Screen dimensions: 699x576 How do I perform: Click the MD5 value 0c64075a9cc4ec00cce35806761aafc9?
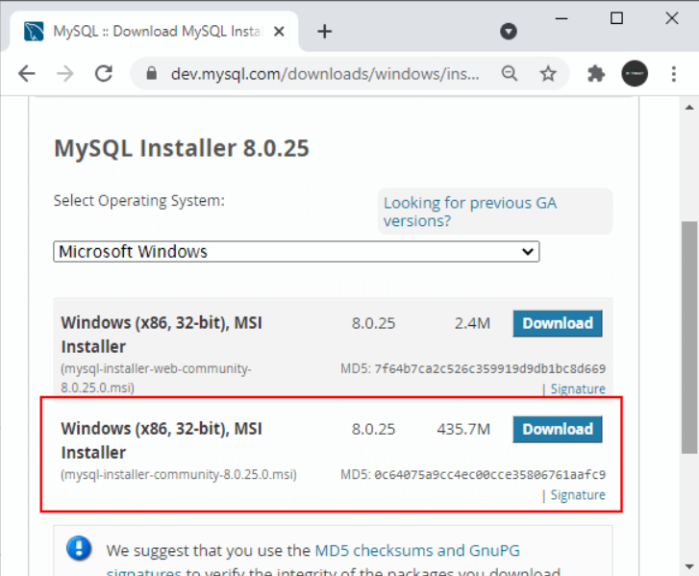pos(489,474)
